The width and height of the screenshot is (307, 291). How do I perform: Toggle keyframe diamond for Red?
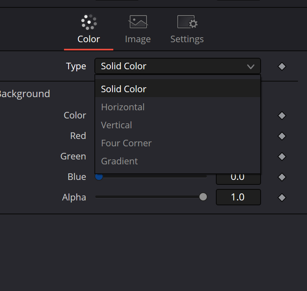(x=282, y=136)
